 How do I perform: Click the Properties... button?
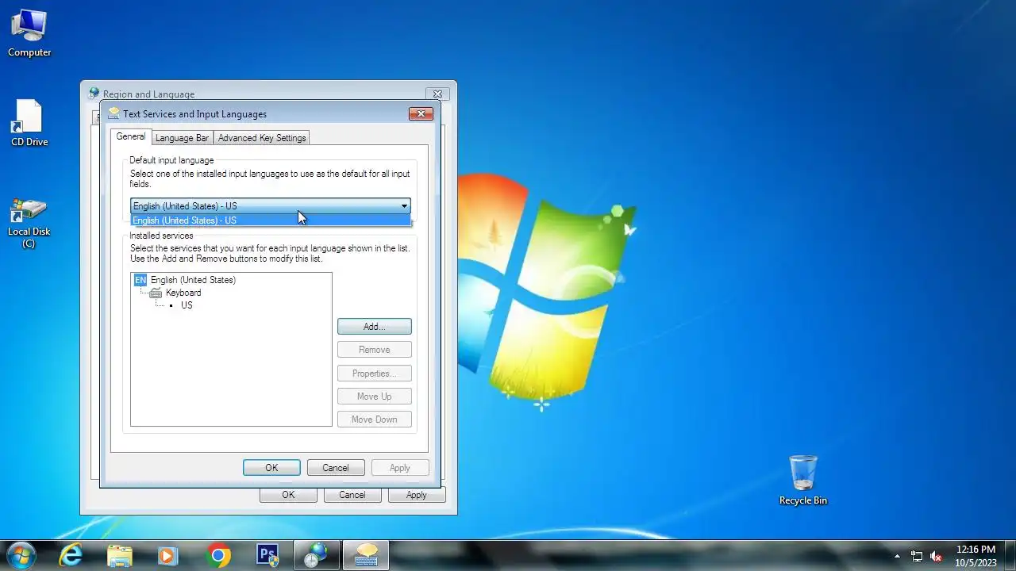[x=375, y=374]
